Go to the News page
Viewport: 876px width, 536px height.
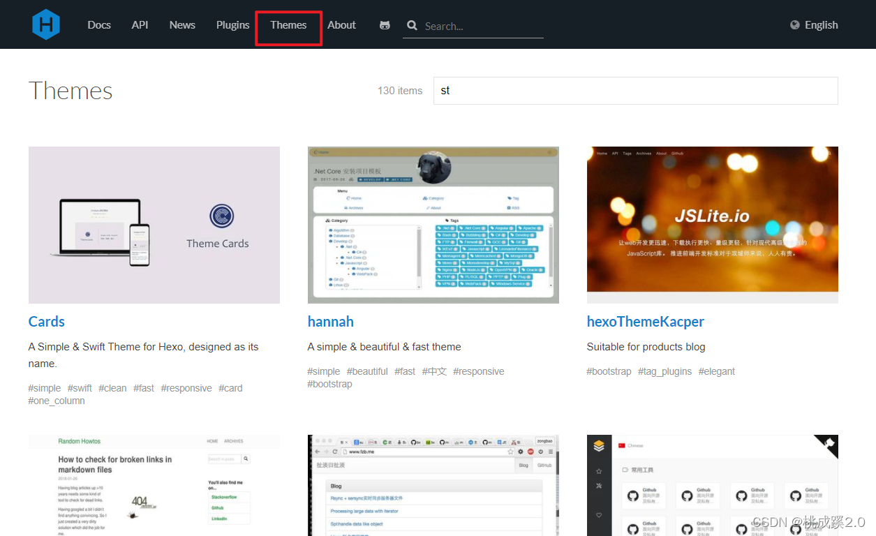pyautogui.click(x=182, y=25)
